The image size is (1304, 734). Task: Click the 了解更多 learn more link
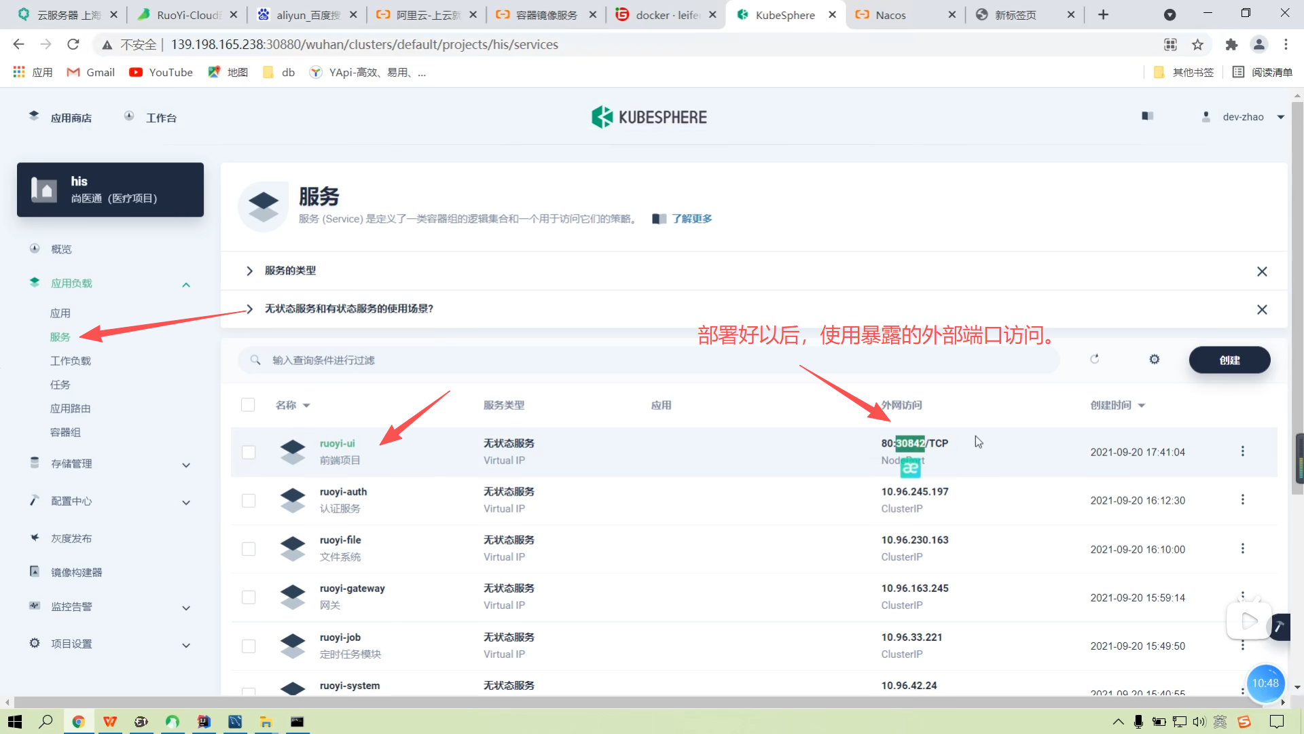click(x=691, y=219)
